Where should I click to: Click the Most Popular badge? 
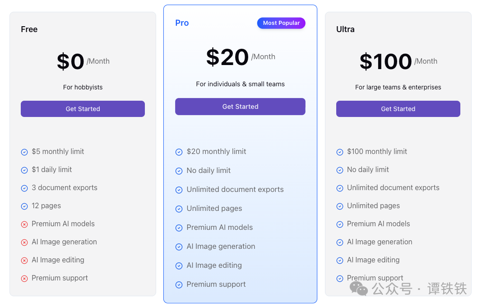281,23
